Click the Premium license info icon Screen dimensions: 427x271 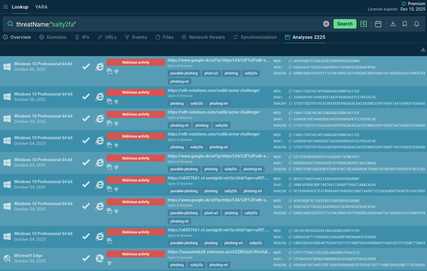[404, 4]
